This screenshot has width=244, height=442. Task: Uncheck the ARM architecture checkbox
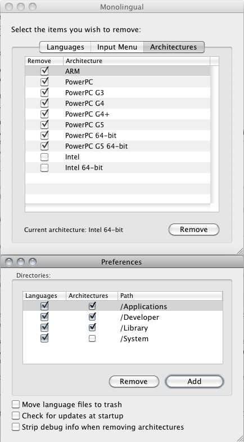coord(44,71)
